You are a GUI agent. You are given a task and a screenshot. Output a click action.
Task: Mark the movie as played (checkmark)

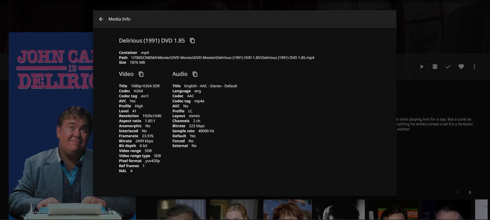pos(448,66)
